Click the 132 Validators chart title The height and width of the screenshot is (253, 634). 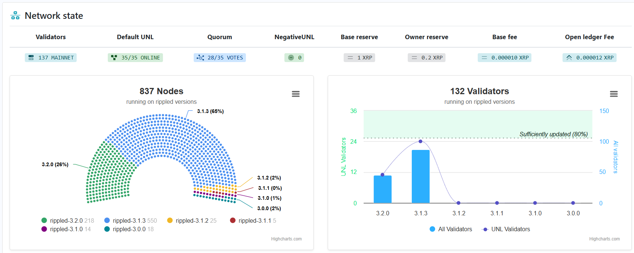480,91
